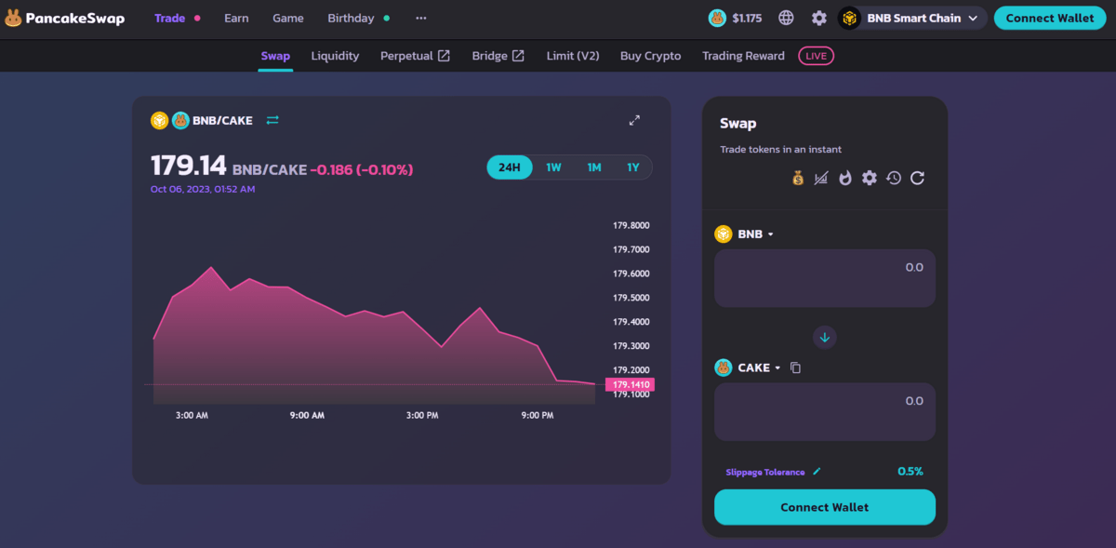Click Connect Wallet in the Swap panel

click(x=825, y=507)
